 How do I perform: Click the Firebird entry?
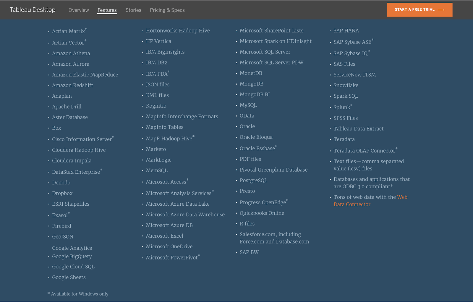click(x=61, y=226)
